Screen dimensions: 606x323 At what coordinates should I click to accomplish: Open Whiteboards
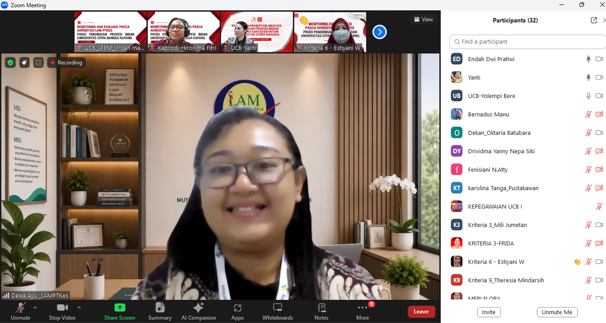point(278,311)
